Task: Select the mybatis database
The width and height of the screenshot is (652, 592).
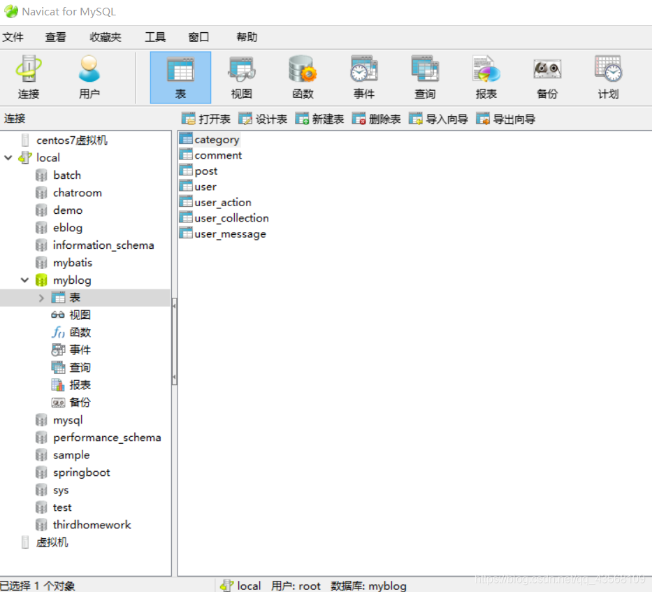Action: 73,263
